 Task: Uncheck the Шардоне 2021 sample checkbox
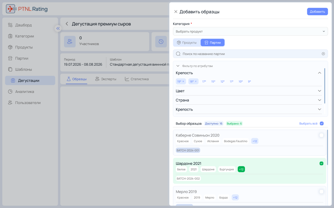coord(321,163)
